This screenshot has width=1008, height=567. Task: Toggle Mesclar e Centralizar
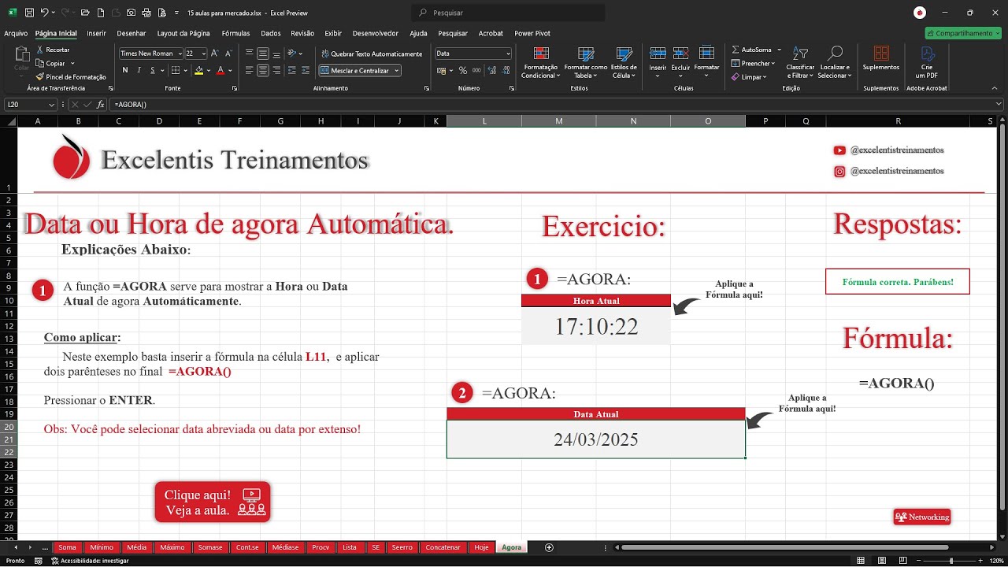click(359, 70)
